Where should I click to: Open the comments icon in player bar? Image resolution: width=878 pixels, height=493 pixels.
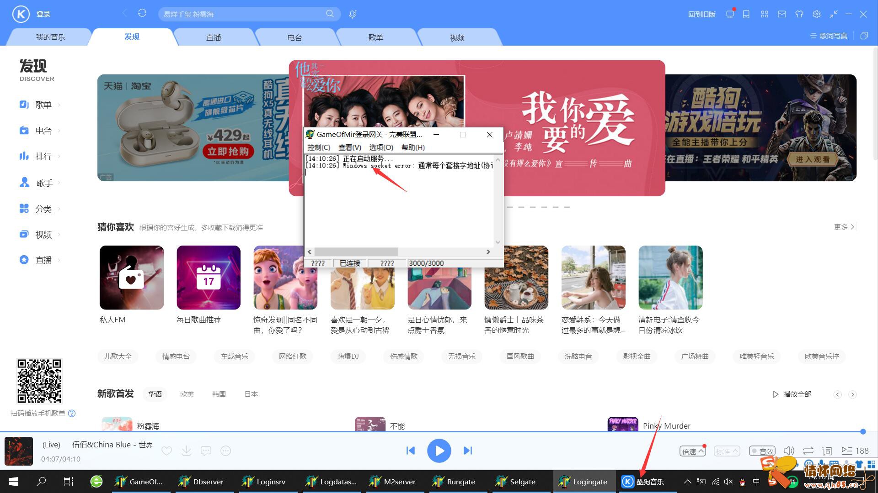[x=206, y=451]
